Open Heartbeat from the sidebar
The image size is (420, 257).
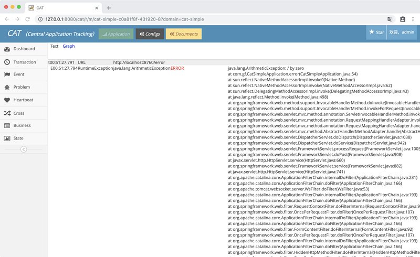[23, 100]
